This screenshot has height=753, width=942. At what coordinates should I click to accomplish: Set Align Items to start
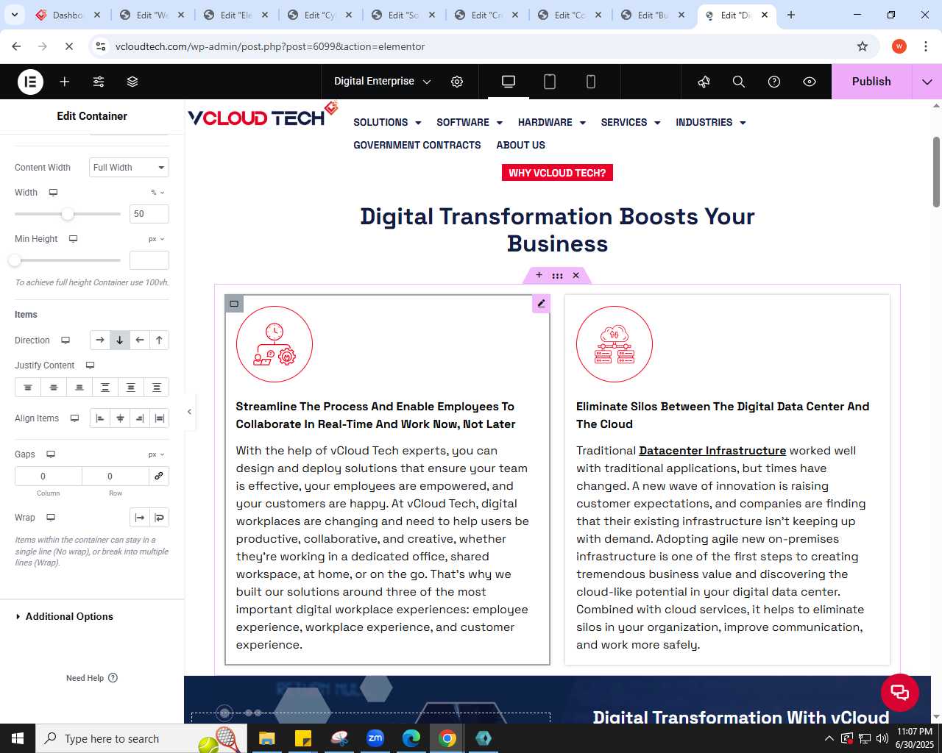pyautogui.click(x=100, y=418)
